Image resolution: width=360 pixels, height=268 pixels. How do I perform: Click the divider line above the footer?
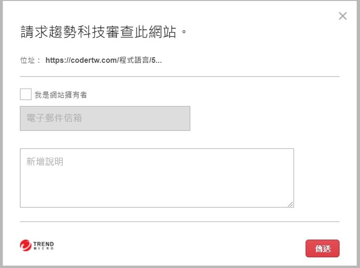(x=180, y=222)
